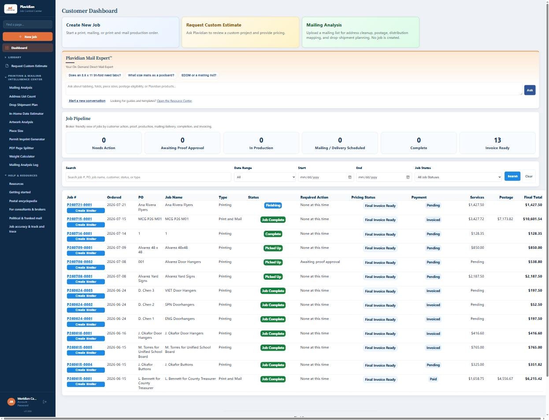Image resolution: width=549 pixels, height=420 pixels.
Task: Open the JA user avatar
Action: [11, 401]
